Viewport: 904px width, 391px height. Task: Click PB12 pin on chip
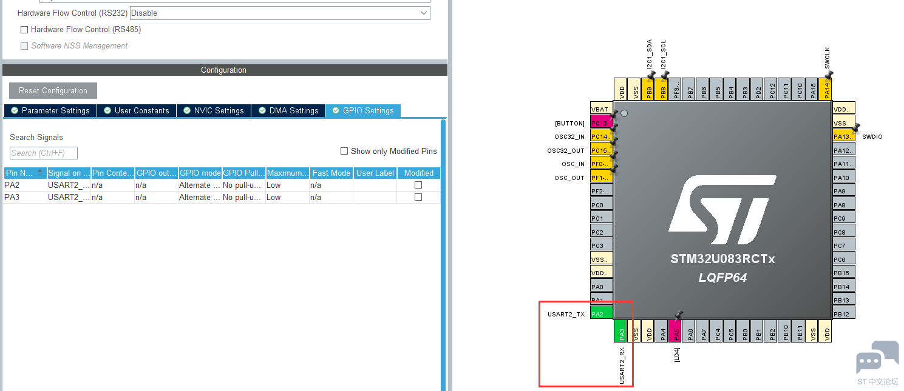844,314
